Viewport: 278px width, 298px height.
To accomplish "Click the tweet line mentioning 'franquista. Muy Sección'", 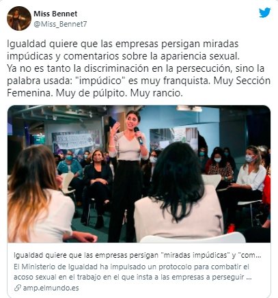I will (x=139, y=81).
